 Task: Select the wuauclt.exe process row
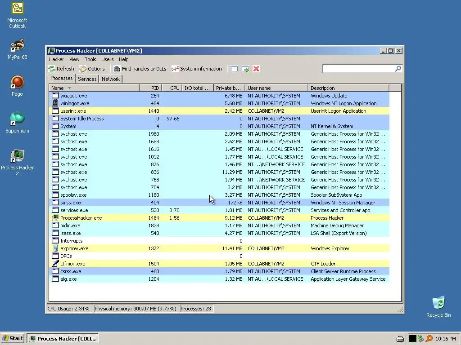pos(219,96)
